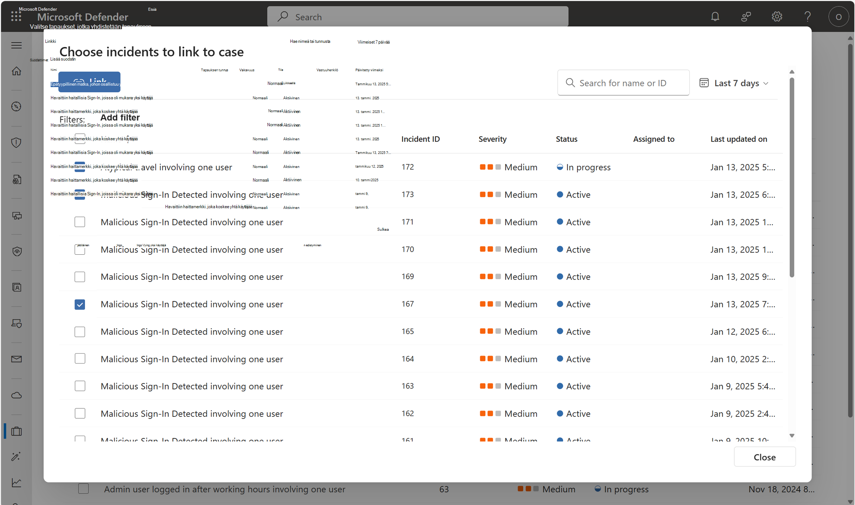Uncheck the checkbox for incident 167
The image size is (855, 505).
[x=80, y=304]
